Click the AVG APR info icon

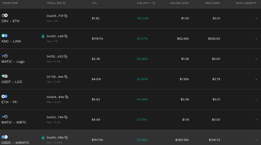coord(154,3)
